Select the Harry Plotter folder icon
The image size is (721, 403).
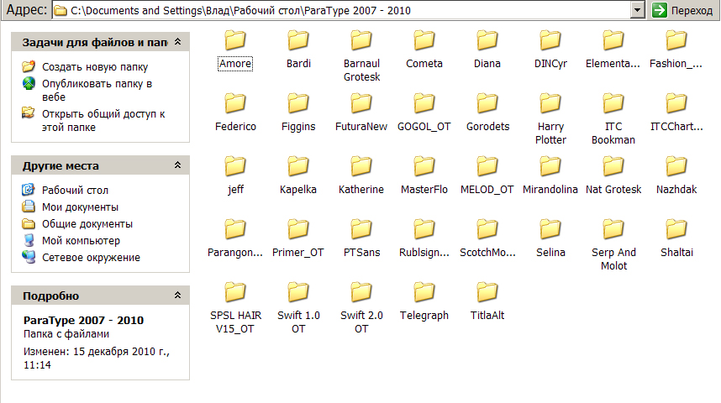[x=550, y=103]
